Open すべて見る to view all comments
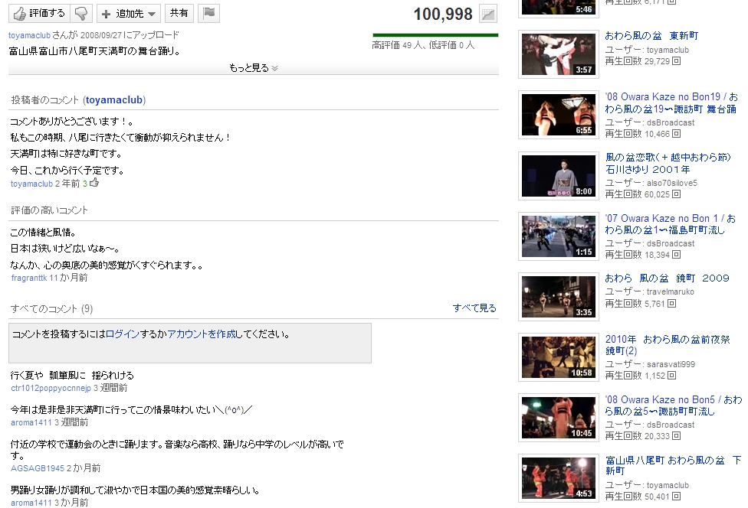 point(474,308)
